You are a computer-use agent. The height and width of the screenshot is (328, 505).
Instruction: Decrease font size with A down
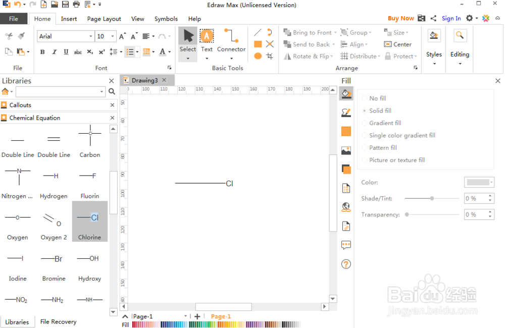click(x=134, y=36)
